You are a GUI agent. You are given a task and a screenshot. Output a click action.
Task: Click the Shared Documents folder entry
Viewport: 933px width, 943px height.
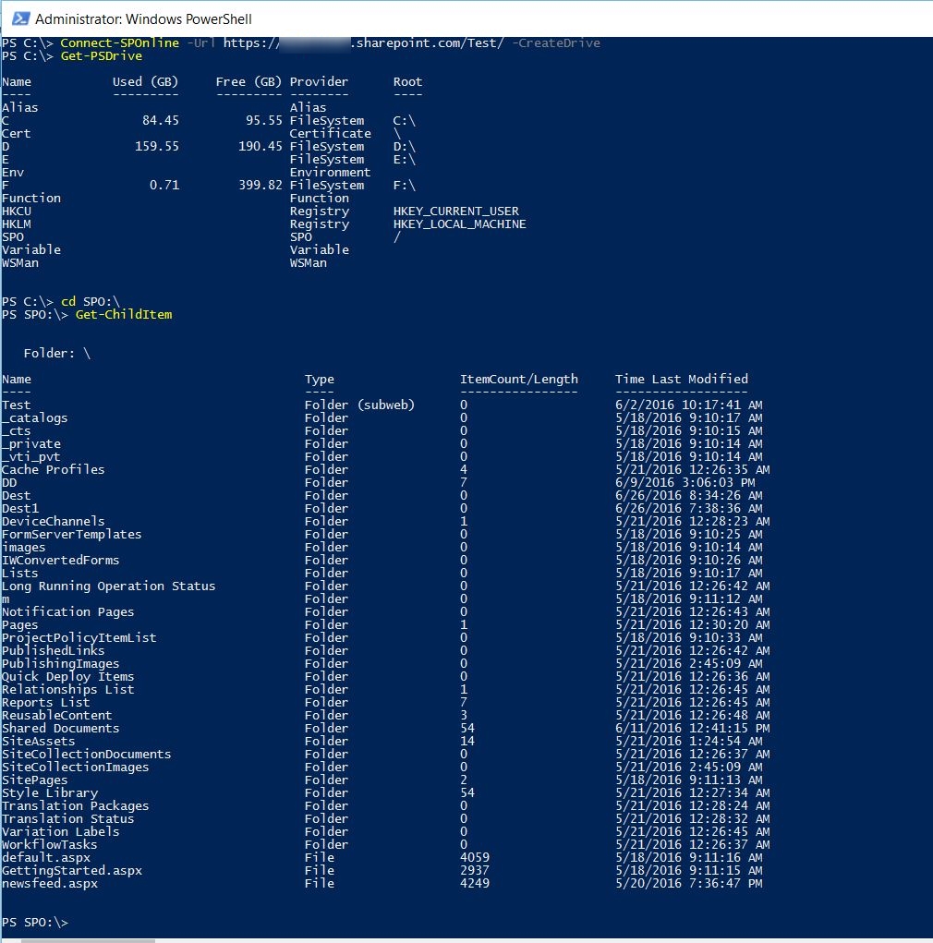(61, 728)
